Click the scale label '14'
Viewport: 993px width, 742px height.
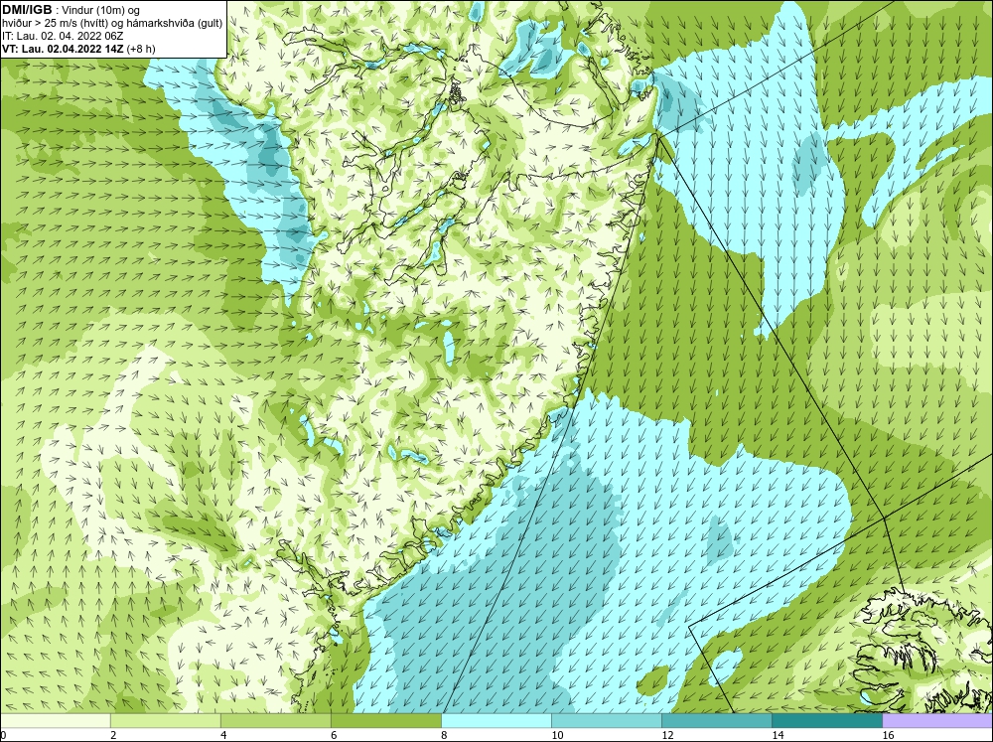click(778, 735)
